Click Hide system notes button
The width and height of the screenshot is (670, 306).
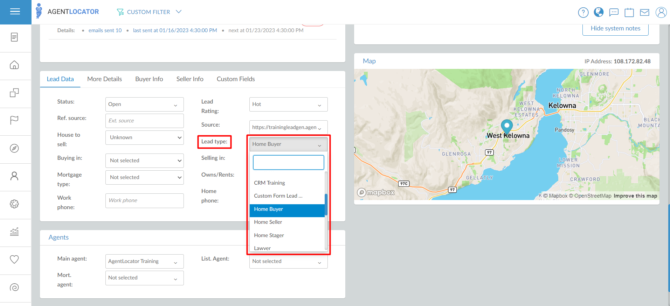[x=615, y=29]
